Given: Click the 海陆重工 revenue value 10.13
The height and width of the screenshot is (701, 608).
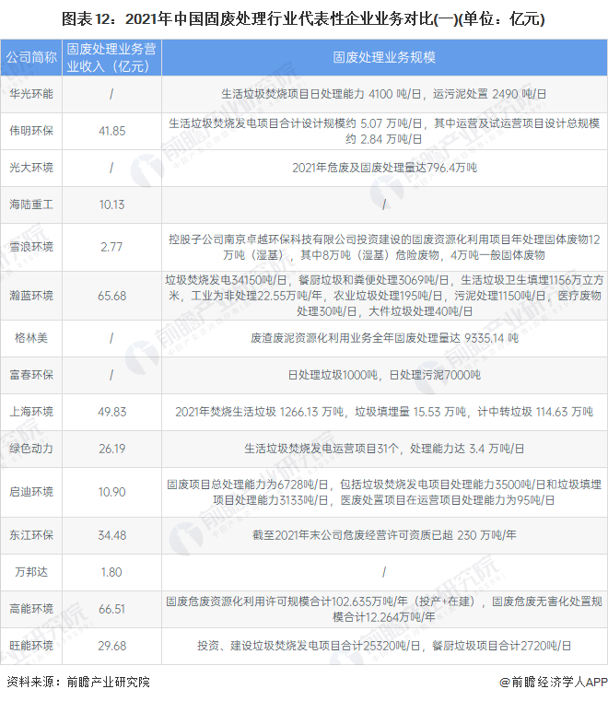Looking at the screenshot, I should (111, 204).
